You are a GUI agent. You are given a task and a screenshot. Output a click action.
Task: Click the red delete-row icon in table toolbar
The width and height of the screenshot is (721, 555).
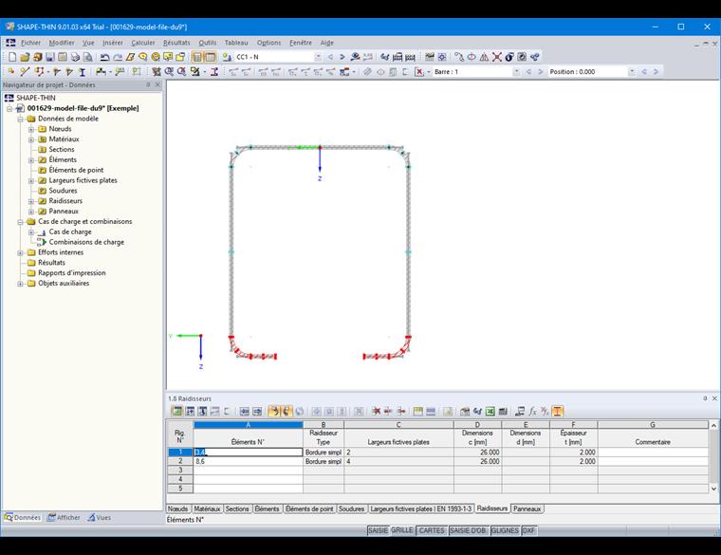coord(376,411)
